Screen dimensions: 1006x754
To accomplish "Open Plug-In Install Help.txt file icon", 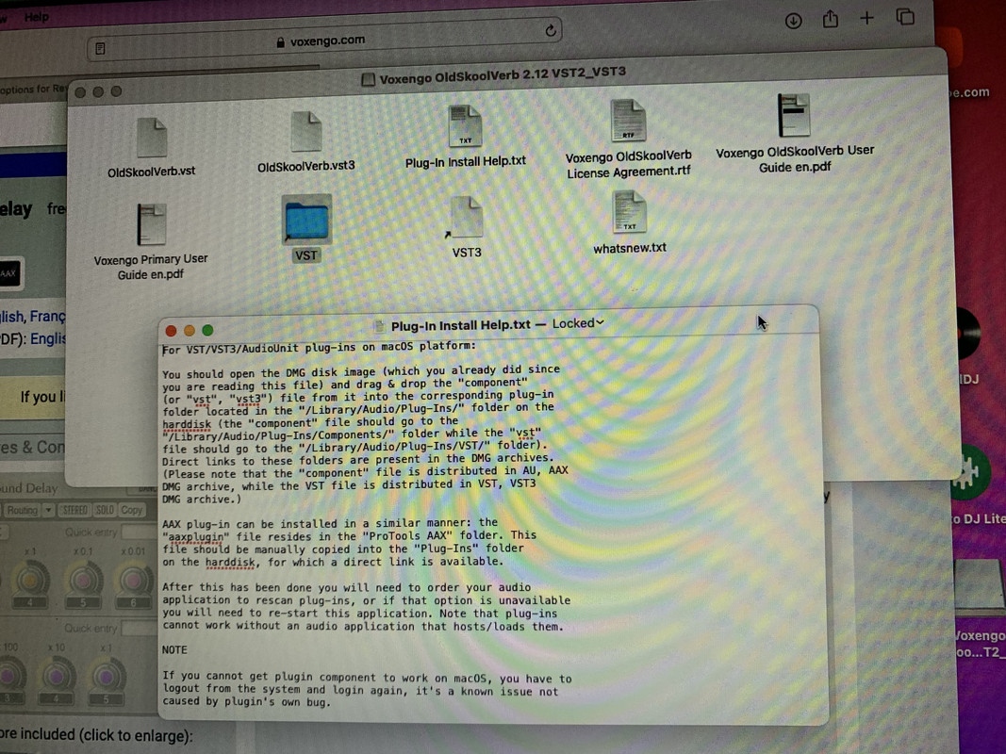I will 465,126.
